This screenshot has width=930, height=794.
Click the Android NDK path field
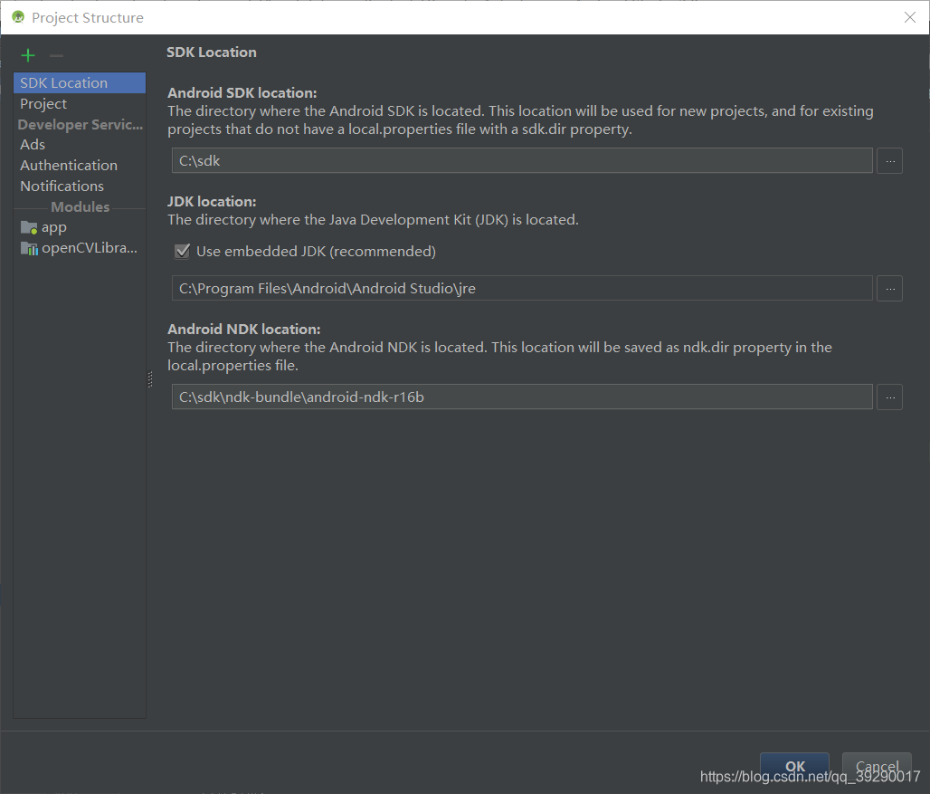pos(522,397)
